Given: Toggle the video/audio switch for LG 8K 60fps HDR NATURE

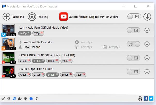Looking at the screenshot, I should 133,72.
